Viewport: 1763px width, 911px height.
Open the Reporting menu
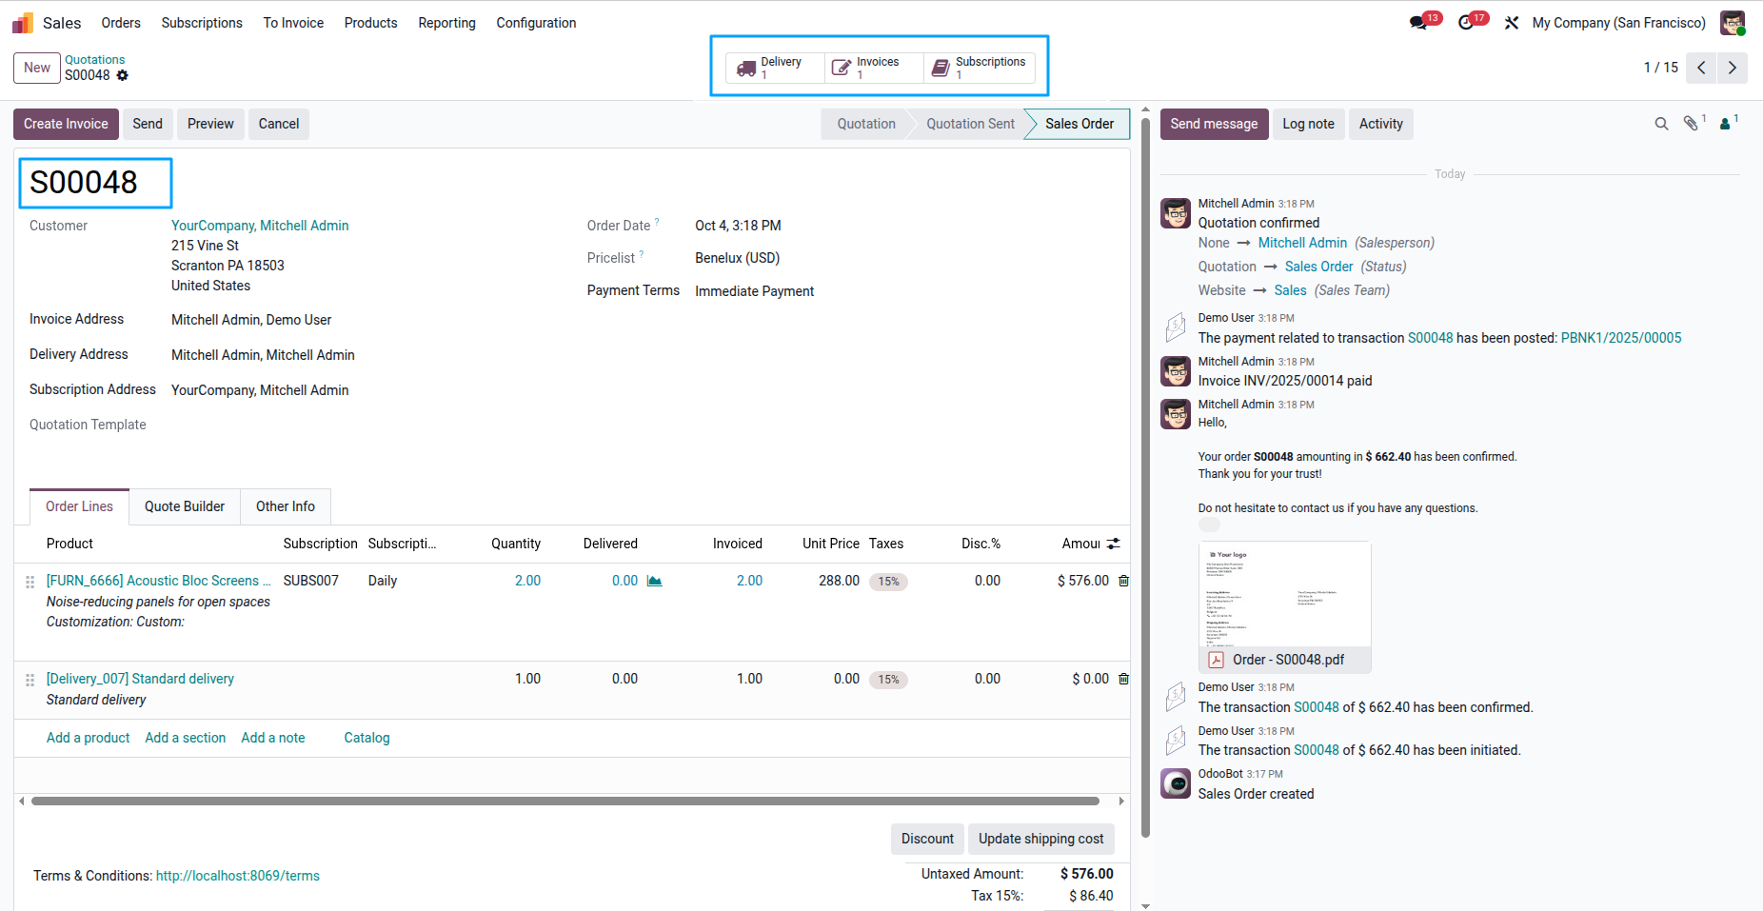tap(446, 23)
